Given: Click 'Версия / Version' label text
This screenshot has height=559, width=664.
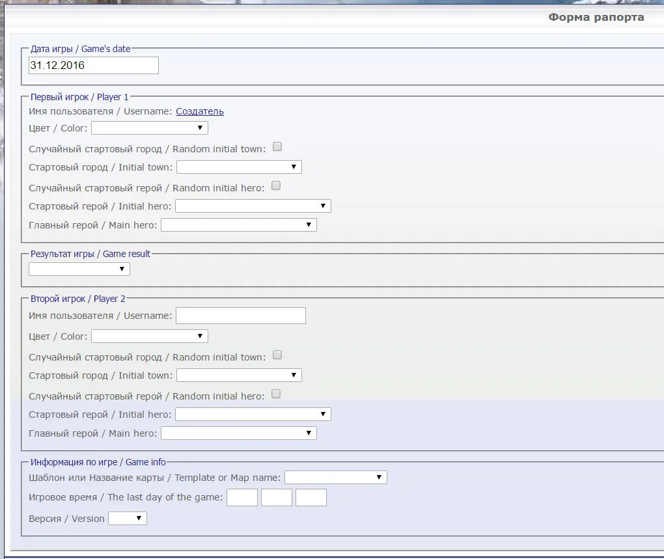Looking at the screenshot, I should pyautogui.click(x=66, y=519).
